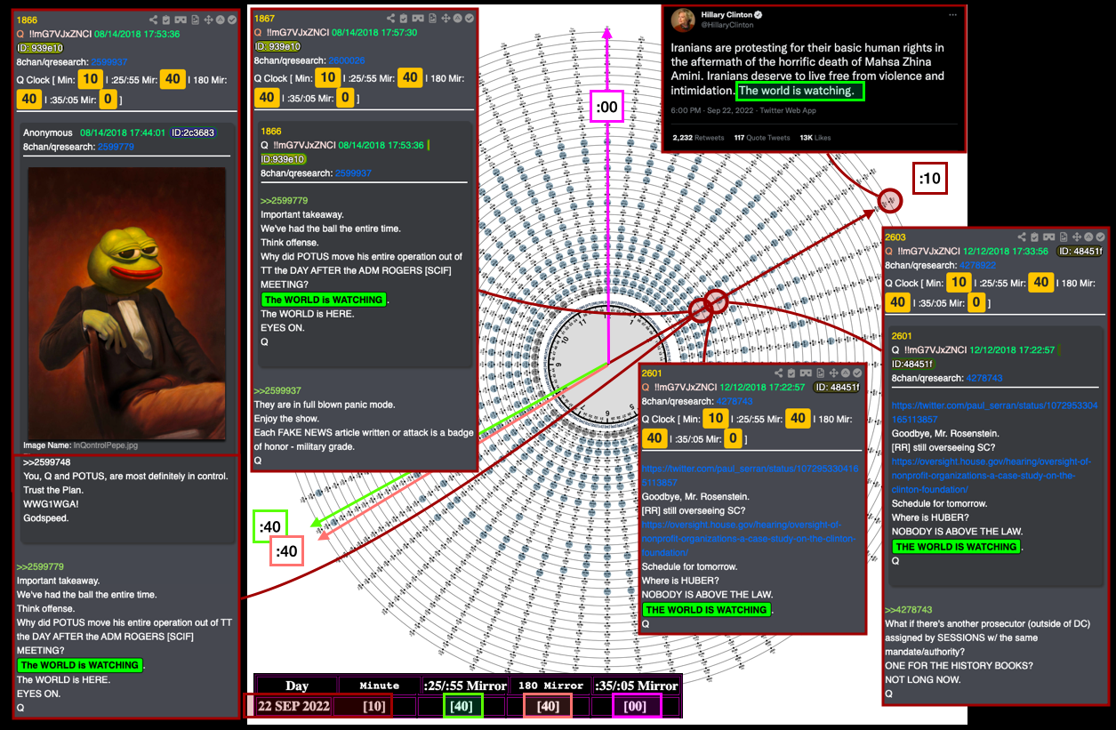Click the clipboard icon in the leftmost post panel
The width and height of the screenshot is (1116, 730).
coord(166,19)
